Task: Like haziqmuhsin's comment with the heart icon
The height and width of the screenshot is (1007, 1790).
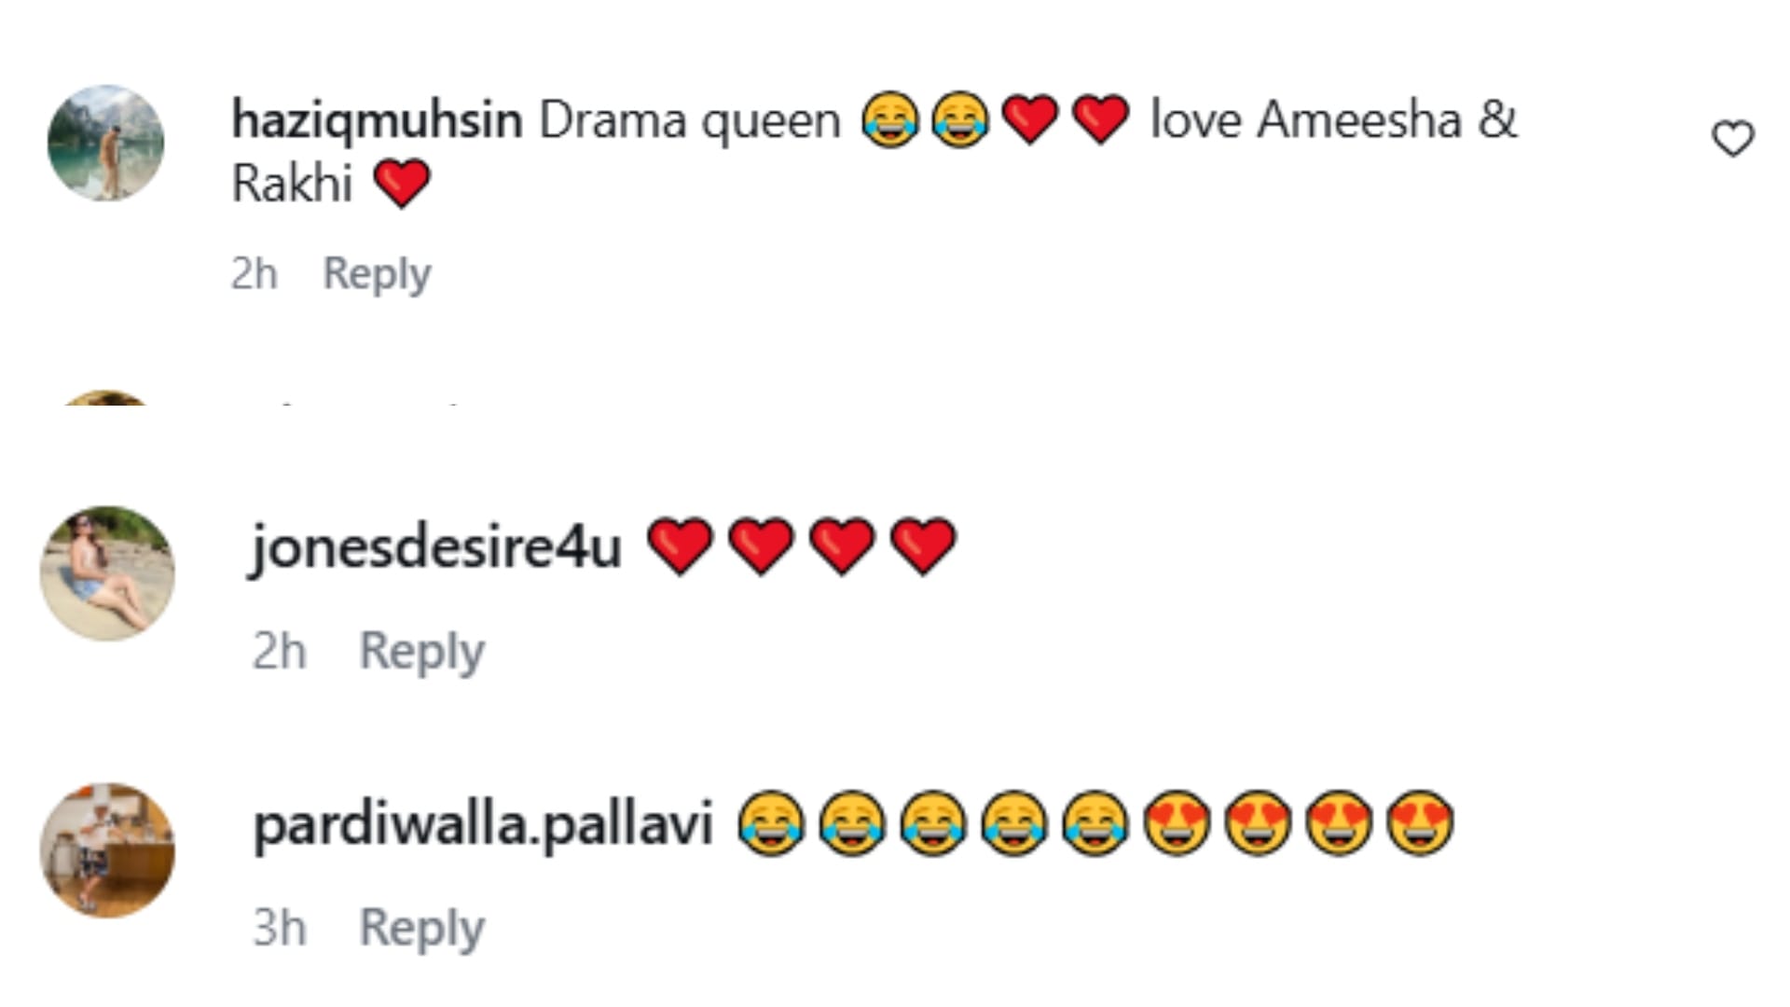Action: (x=1733, y=139)
